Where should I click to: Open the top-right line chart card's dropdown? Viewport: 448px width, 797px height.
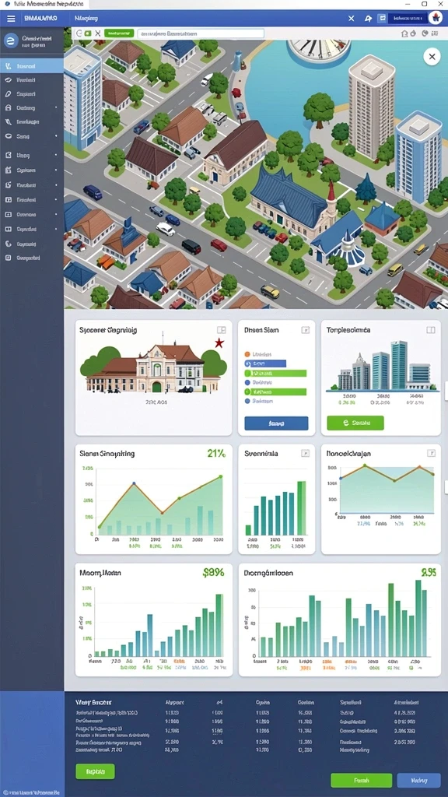pos(431,452)
